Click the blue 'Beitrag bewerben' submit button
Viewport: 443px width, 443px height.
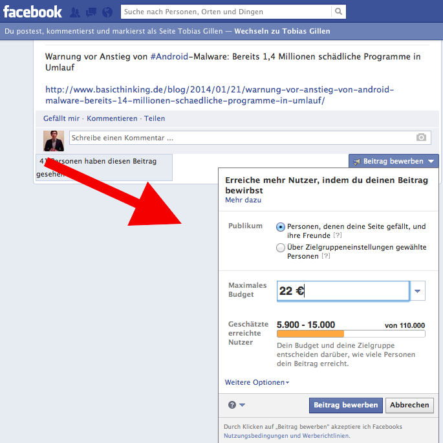345,405
